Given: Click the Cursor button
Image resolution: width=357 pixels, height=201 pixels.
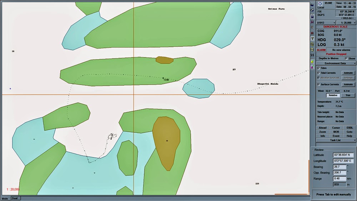Looking at the screenshot, I should 336,128.
